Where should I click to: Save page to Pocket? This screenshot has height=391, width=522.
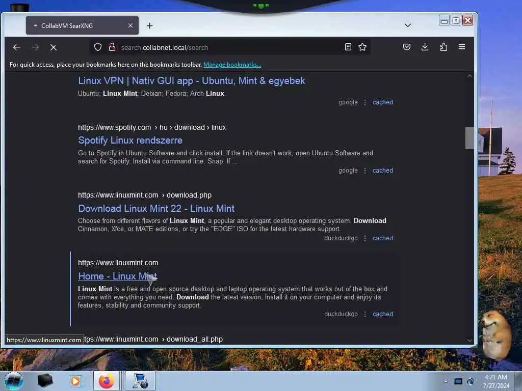point(406,47)
